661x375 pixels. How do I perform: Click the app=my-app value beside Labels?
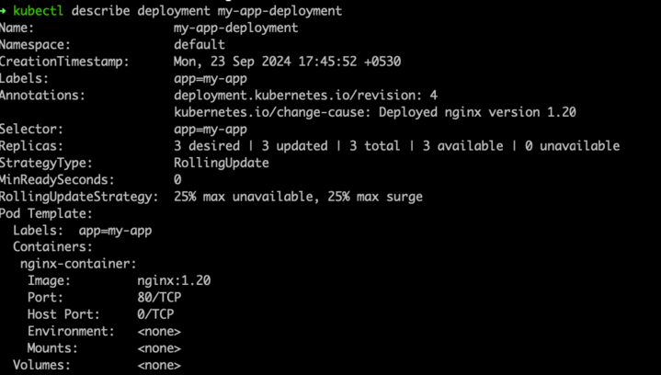(211, 78)
